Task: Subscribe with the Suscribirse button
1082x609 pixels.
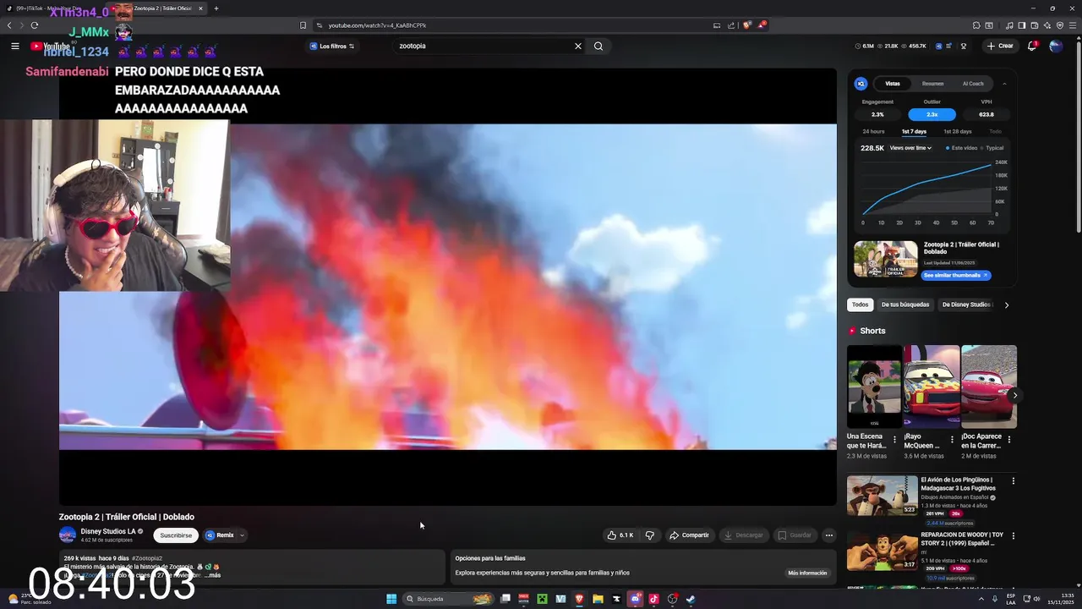Action: (x=176, y=535)
